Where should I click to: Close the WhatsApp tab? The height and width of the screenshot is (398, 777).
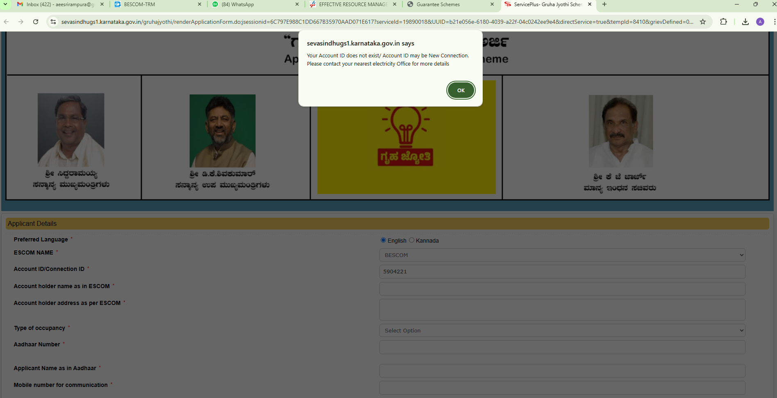point(297,5)
